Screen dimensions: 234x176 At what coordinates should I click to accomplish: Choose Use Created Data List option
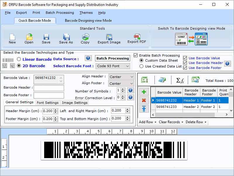pos(141,66)
